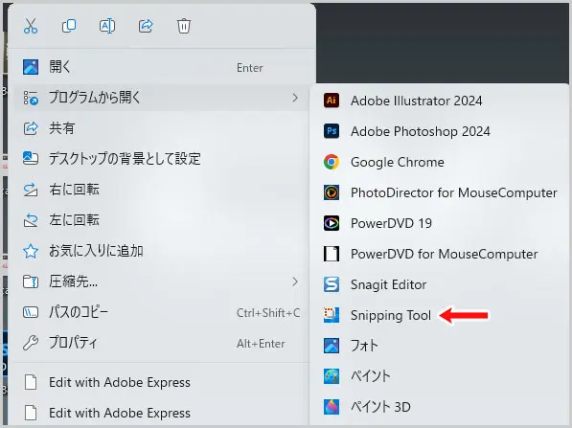The image size is (572, 428).
Task: Click the フォト app icon in submenu
Action: click(x=332, y=346)
